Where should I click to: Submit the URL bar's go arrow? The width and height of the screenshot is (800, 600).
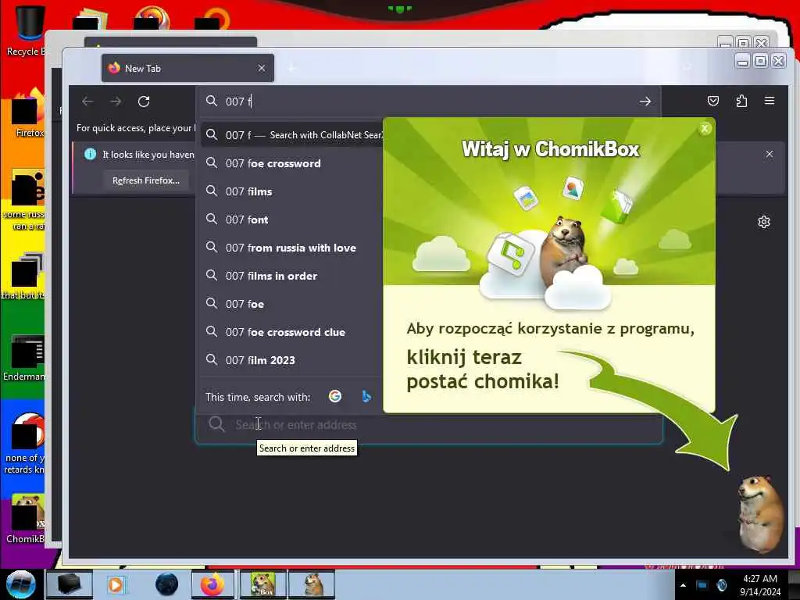pos(645,102)
